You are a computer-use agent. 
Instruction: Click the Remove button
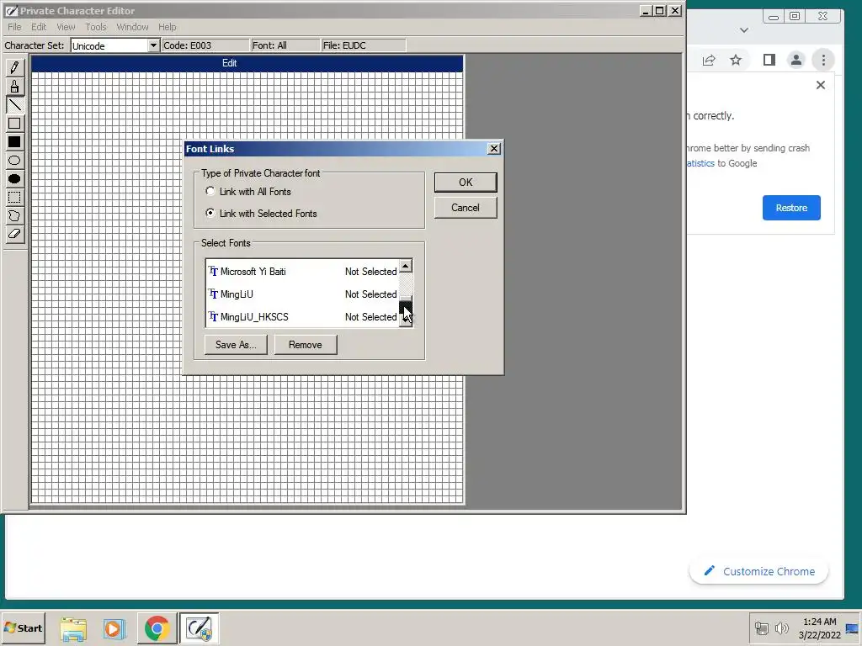306,344
